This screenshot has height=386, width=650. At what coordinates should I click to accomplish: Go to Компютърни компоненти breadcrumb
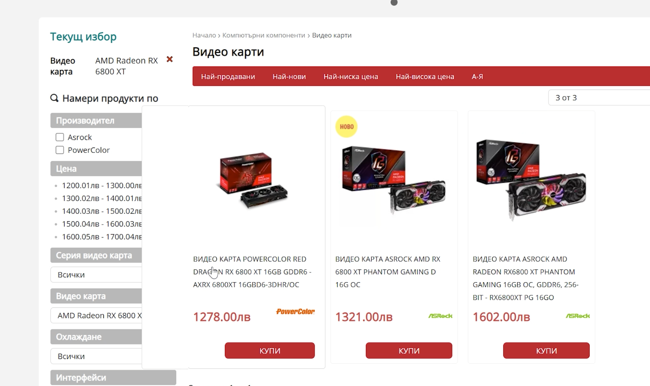tap(264, 35)
